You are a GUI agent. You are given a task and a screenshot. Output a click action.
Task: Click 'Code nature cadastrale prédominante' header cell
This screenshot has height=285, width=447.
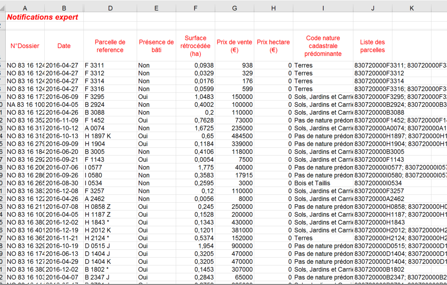tap(323, 46)
